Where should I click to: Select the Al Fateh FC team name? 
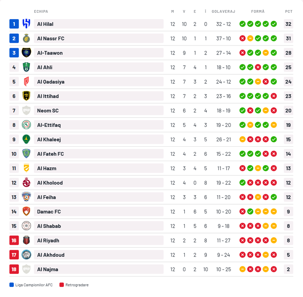50,154
